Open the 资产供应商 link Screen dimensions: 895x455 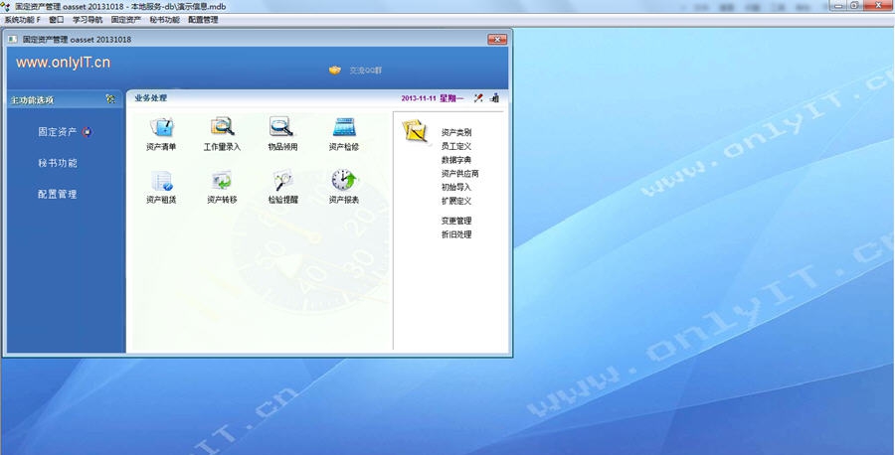point(460,173)
